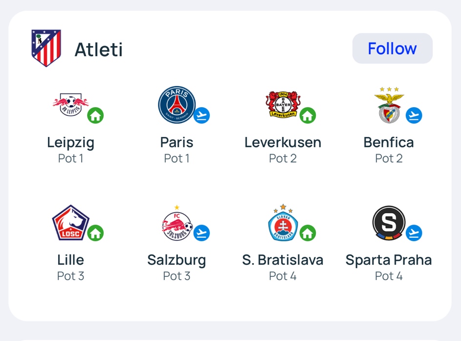Click the home icon beside Lille
The width and height of the screenshot is (461, 341).
95,233
